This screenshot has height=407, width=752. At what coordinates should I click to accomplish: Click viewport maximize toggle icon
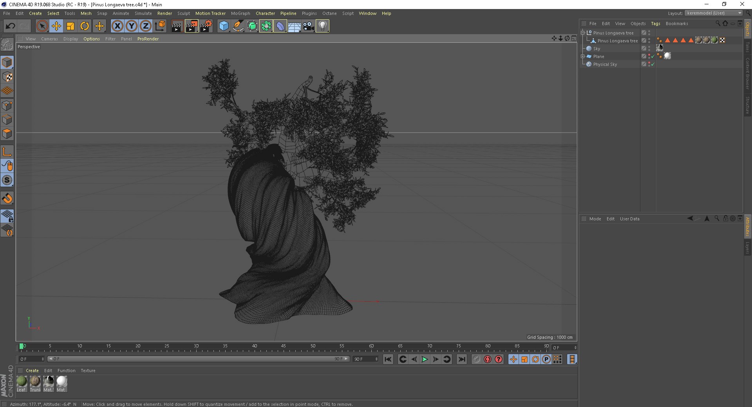(x=574, y=38)
